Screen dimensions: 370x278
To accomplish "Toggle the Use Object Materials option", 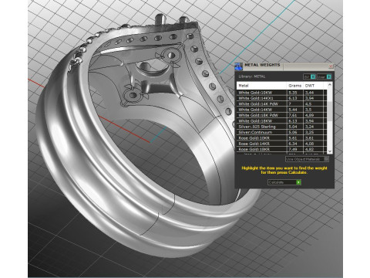I will 307,159.
